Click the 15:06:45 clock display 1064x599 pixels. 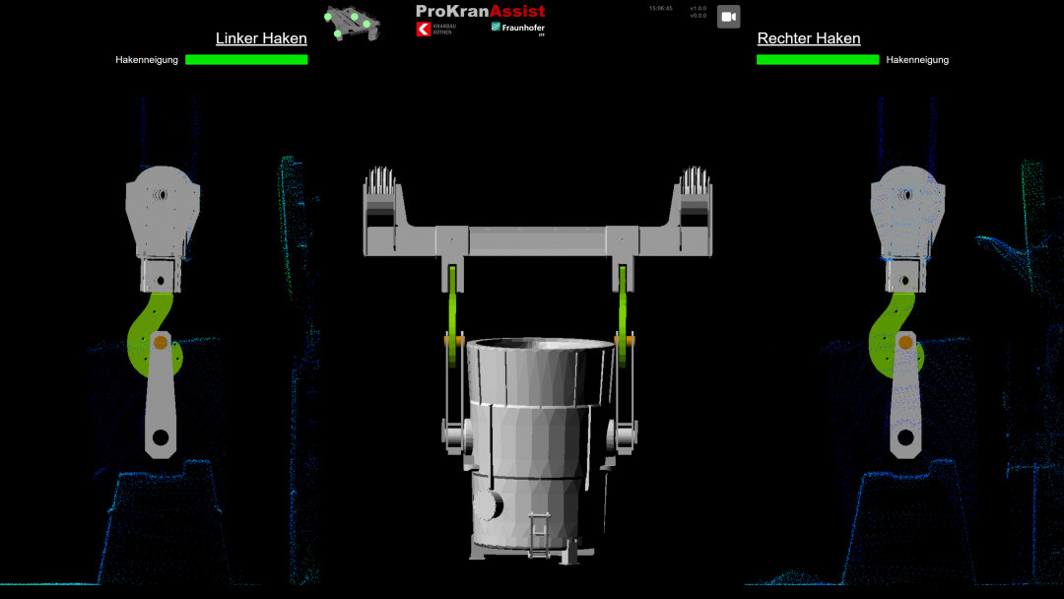click(x=660, y=9)
